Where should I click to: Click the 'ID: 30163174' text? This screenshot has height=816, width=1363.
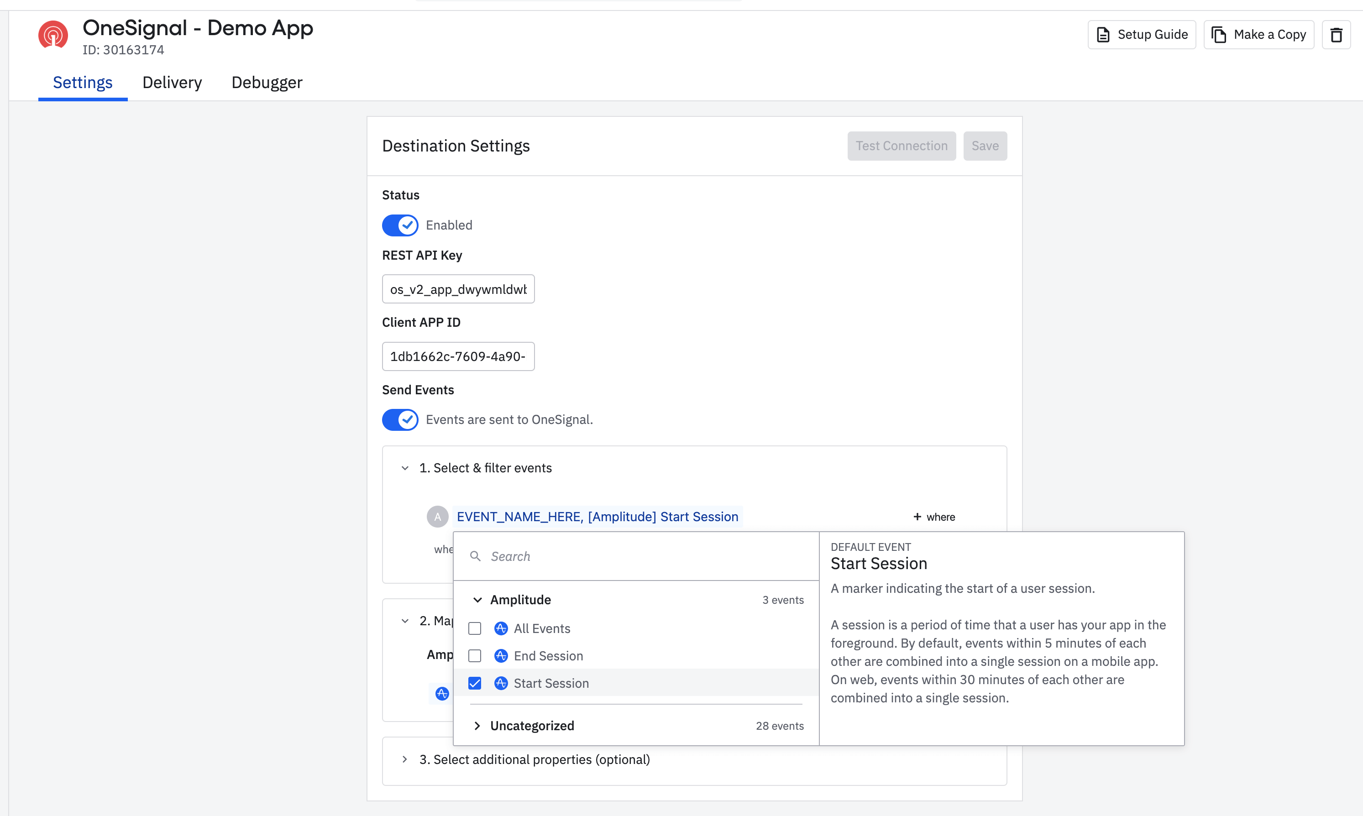point(123,50)
